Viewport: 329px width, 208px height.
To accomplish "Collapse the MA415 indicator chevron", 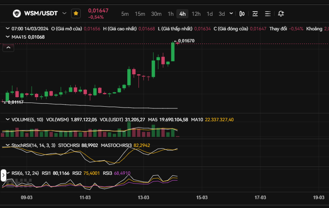I will tap(7, 37).
